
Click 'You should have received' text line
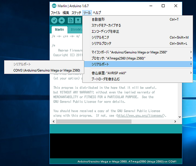(106, 111)
